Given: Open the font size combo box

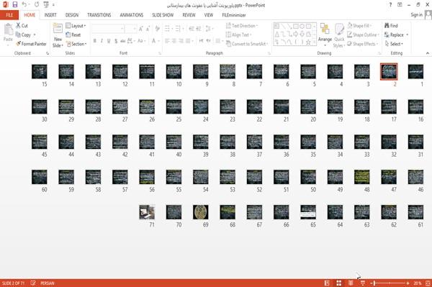Looking at the screenshot, I should click(130, 29).
